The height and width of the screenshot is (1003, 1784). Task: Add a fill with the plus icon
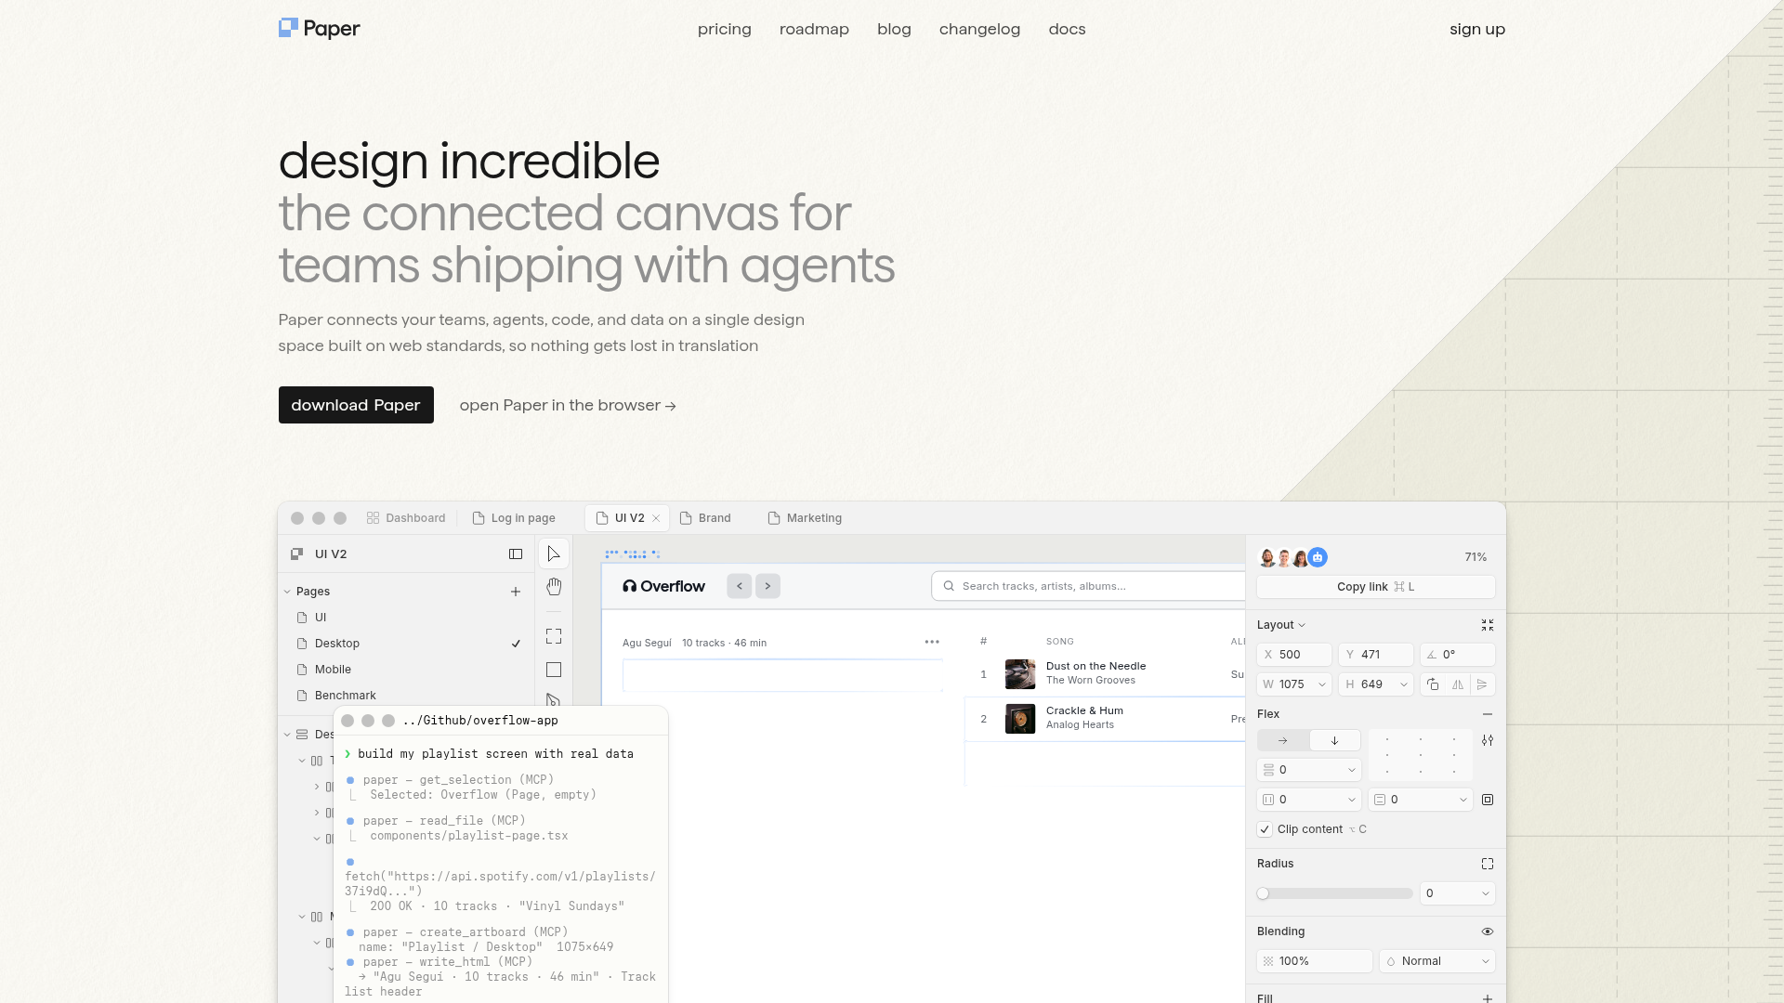pos(1488,997)
